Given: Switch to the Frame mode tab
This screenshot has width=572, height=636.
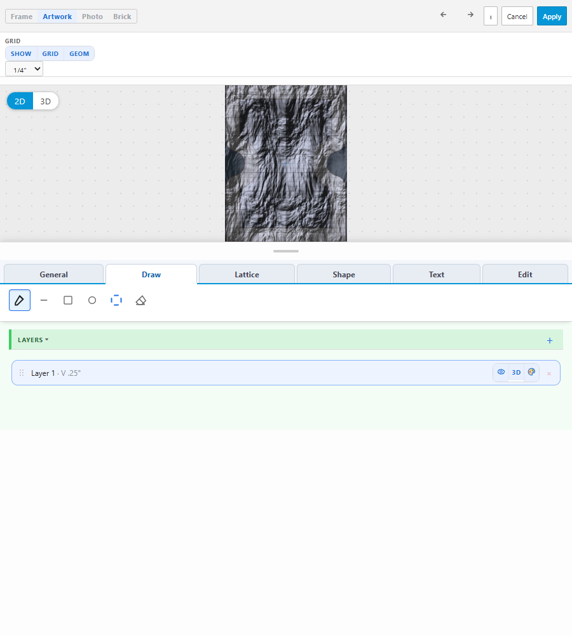Looking at the screenshot, I should click(22, 17).
